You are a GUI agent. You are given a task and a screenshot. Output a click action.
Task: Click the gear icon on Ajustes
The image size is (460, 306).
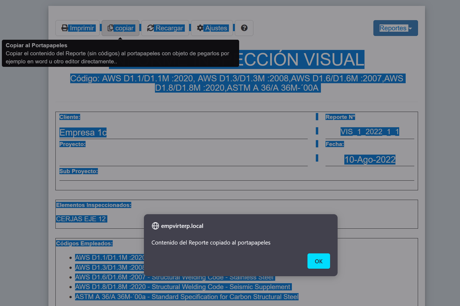pos(200,28)
